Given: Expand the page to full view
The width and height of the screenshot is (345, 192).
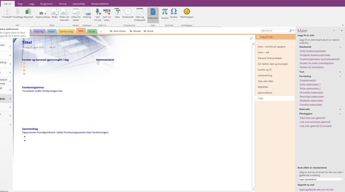Looking at the screenshot, I should point(251,38).
